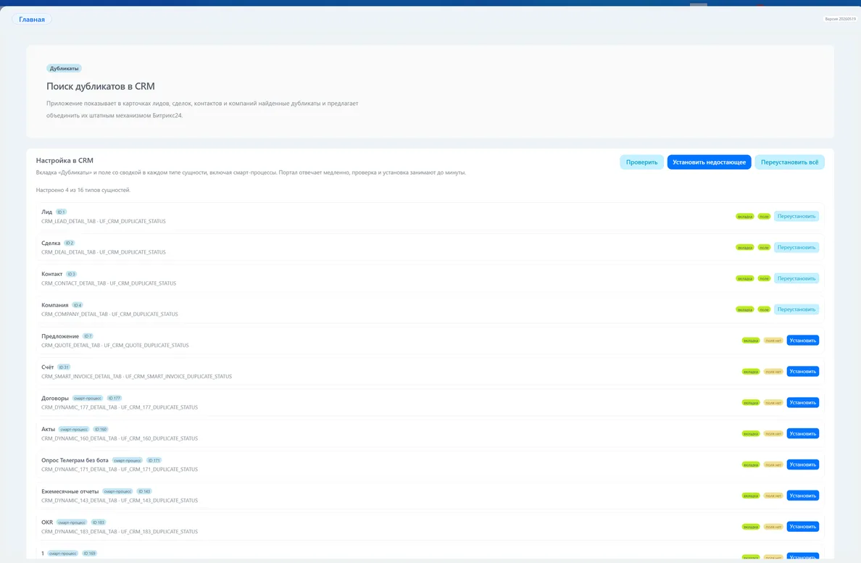Click the ID 183 badge in OKR row

[98, 522]
